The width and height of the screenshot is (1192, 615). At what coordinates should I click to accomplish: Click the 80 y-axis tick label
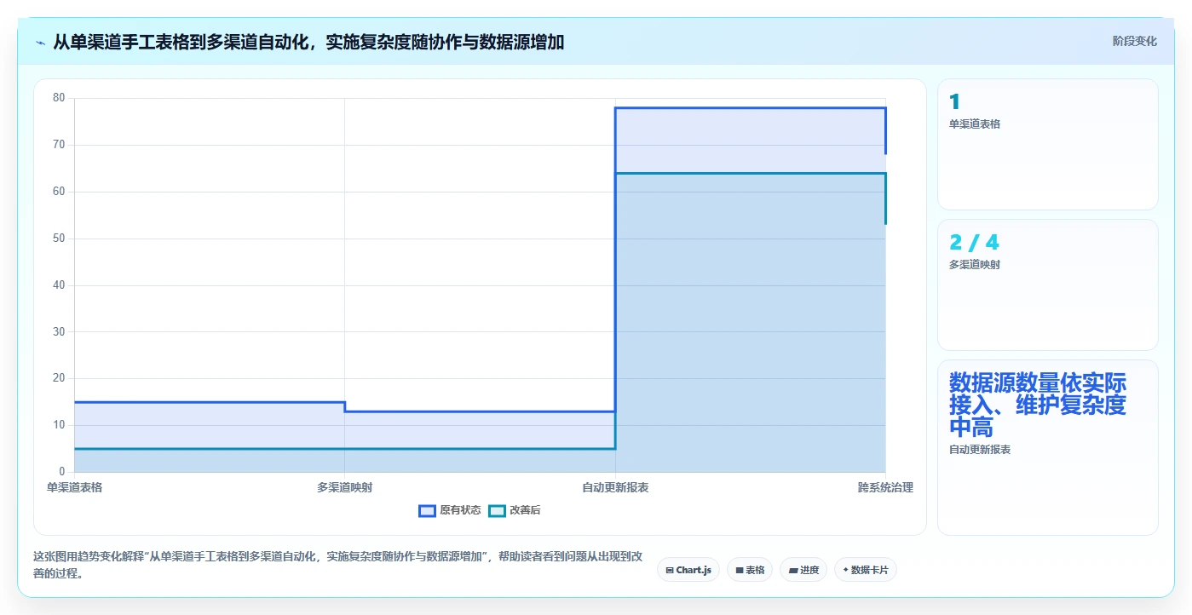pos(59,98)
